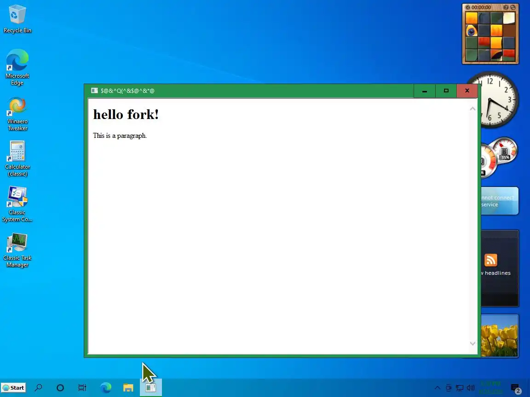Open File Explorer from the taskbar

pyautogui.click(x=128, y=387)
